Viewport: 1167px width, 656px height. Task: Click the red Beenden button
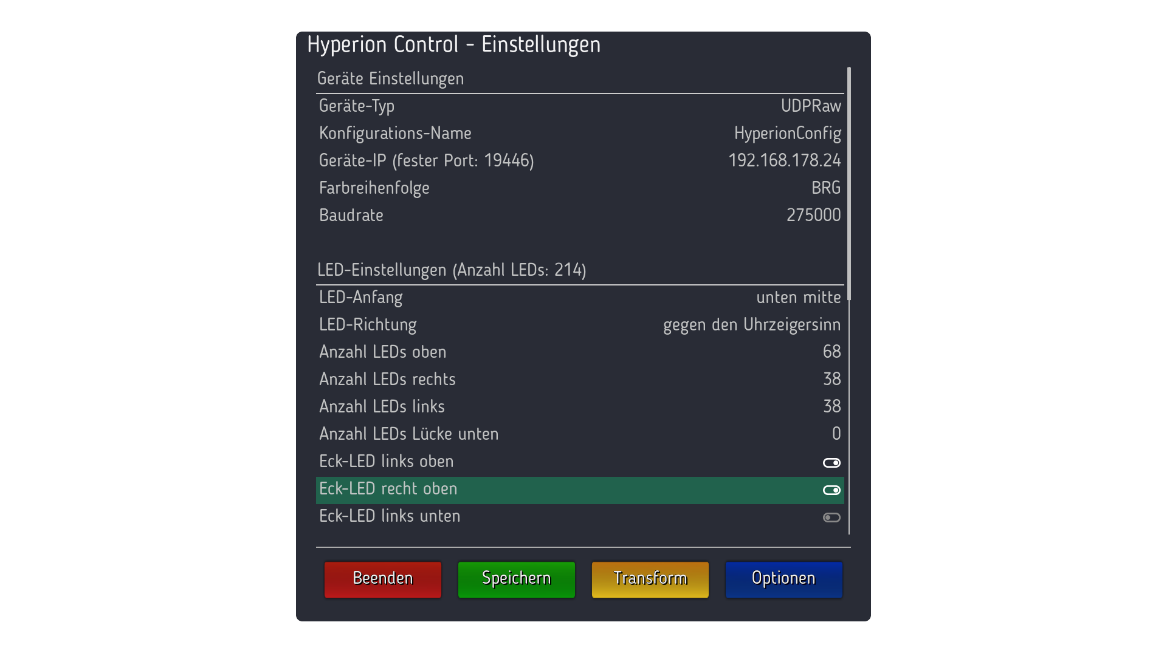383,579
